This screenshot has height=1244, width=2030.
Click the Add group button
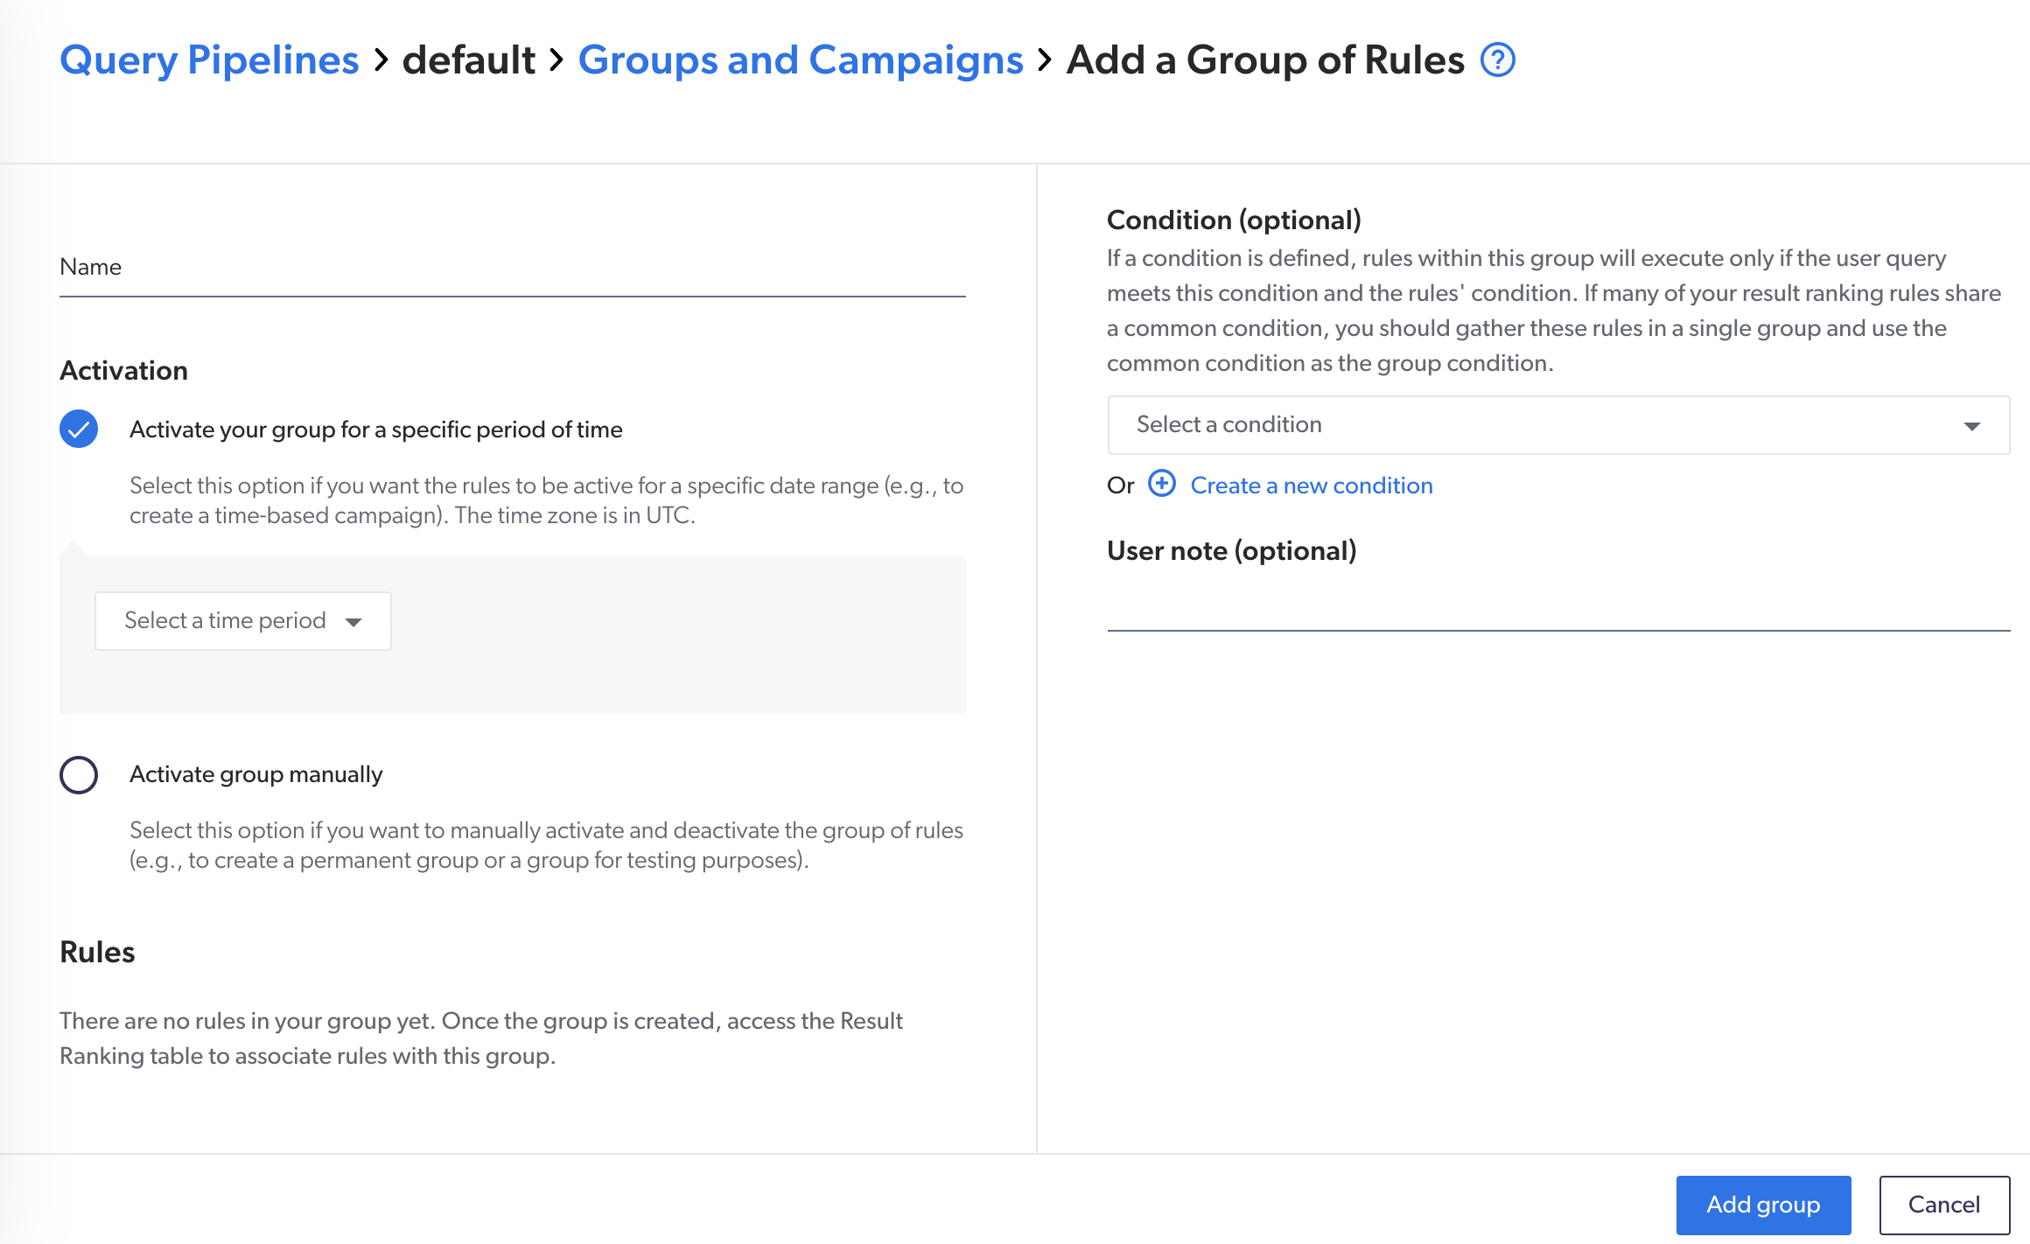(x=1763, y=1205)
